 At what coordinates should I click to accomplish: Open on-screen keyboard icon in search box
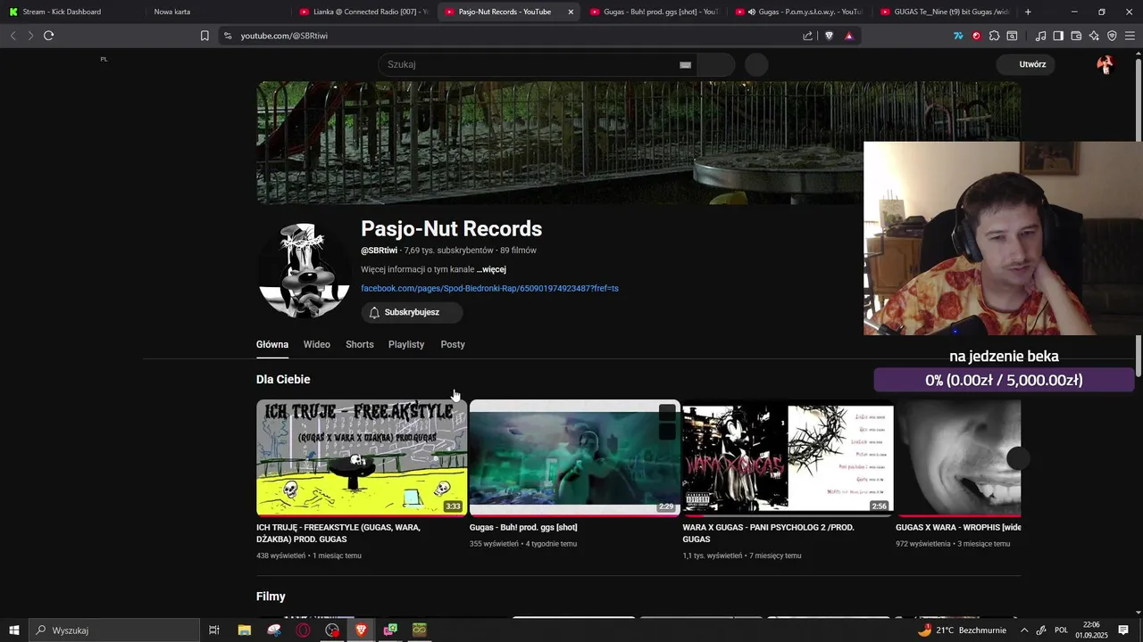coord(685,64)
